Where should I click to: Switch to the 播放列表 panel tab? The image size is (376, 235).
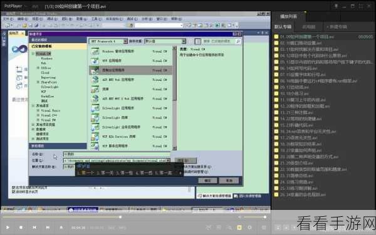click(289, 16)
